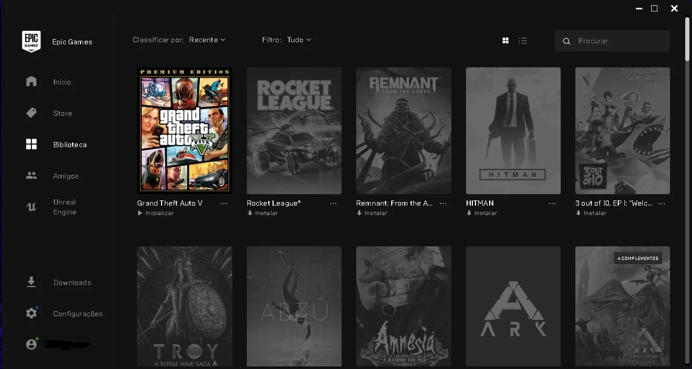The image size is (692, 369).
Task: Click Instalar for Remnant: From the Ashes
Action: point(376,213)
